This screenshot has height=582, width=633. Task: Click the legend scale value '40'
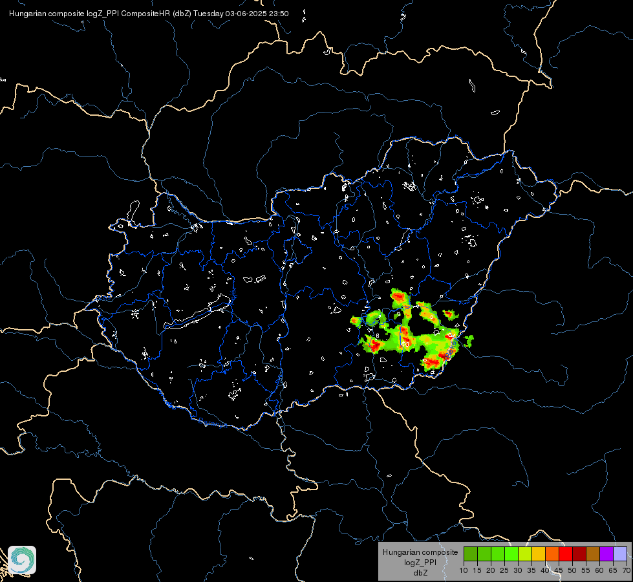pos(545,571)
